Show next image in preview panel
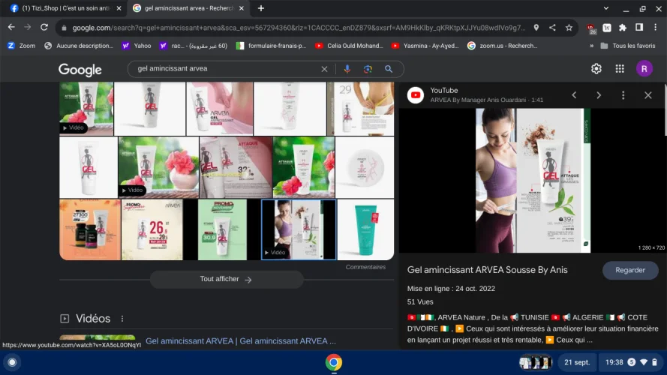667x375 pixels. tap(599, 95)
